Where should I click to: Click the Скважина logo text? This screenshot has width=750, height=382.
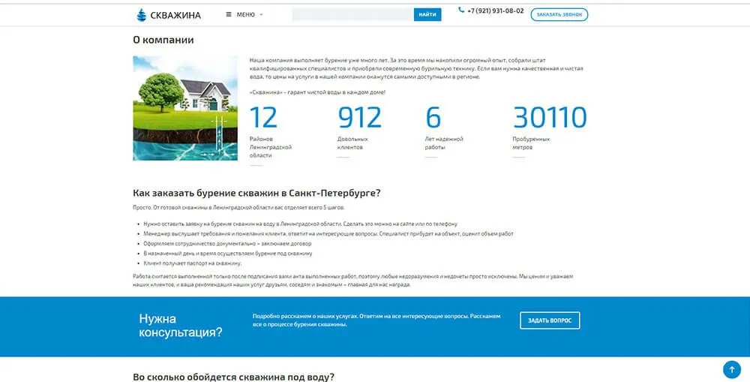175,14
